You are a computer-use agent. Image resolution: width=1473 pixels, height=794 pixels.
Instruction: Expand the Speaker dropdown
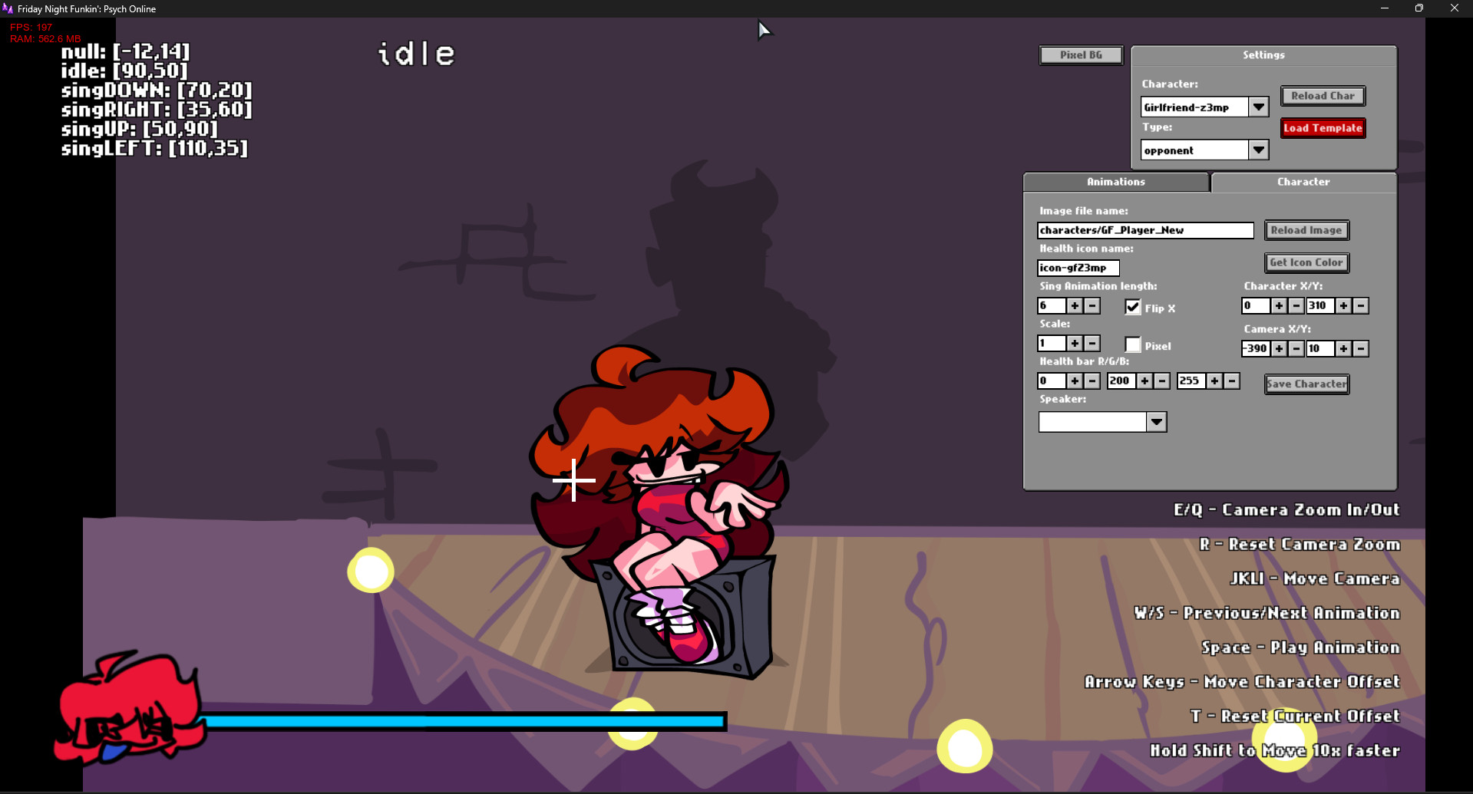(1157, 421)
